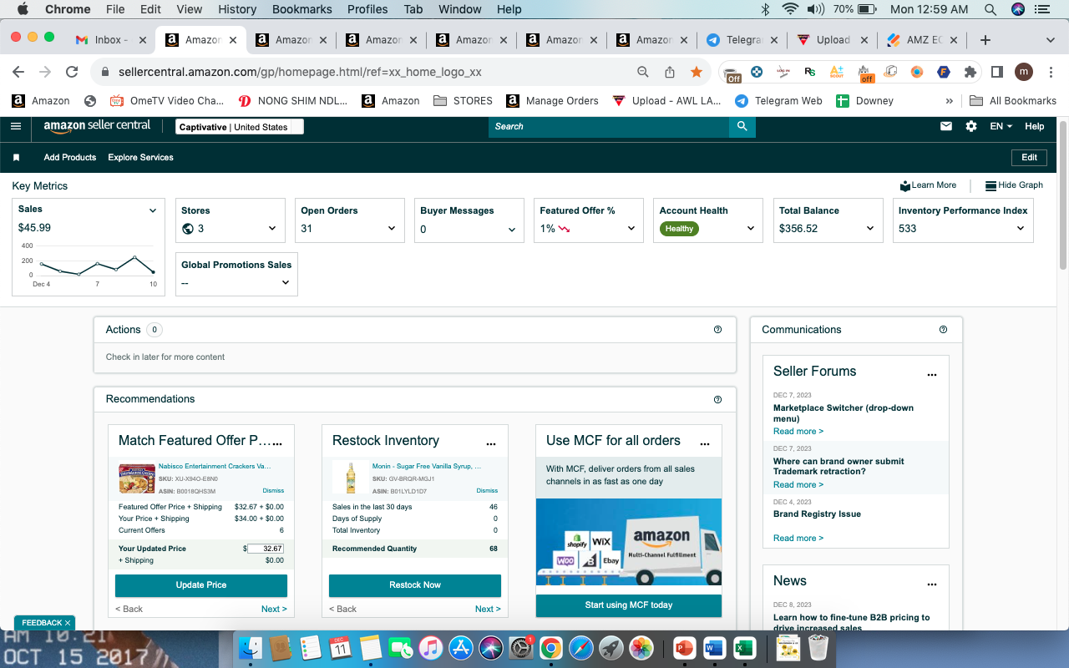The image size is (1069, 668).
Task: Close the FEEDBACK tab with its X
Action: 68,623
